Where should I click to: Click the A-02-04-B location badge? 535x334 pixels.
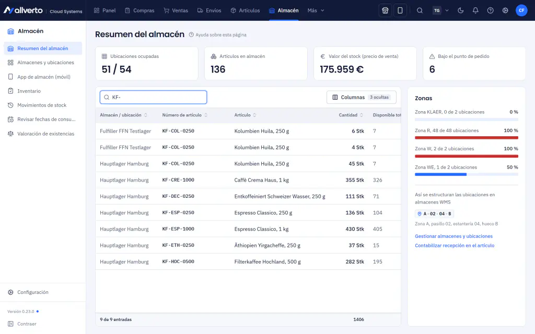(x=434, y=213)
